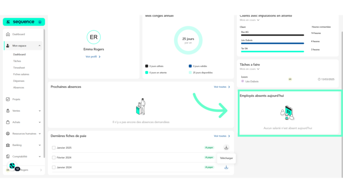The height and width of the screenshot is (193, 343).
Task: Click the 14 heures value for Rus AG
Action: 316,33
